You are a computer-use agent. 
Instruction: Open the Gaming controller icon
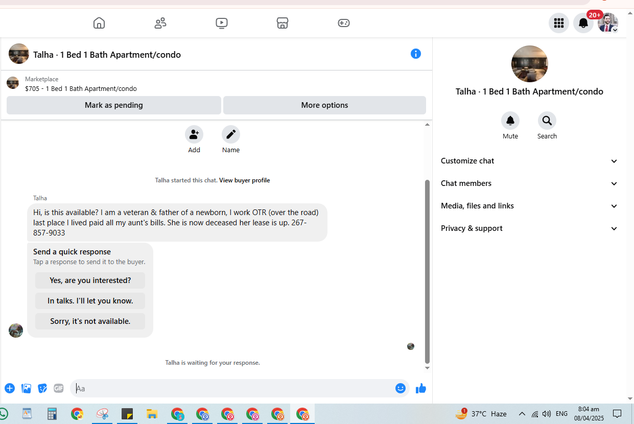click(x=344, y=23)
